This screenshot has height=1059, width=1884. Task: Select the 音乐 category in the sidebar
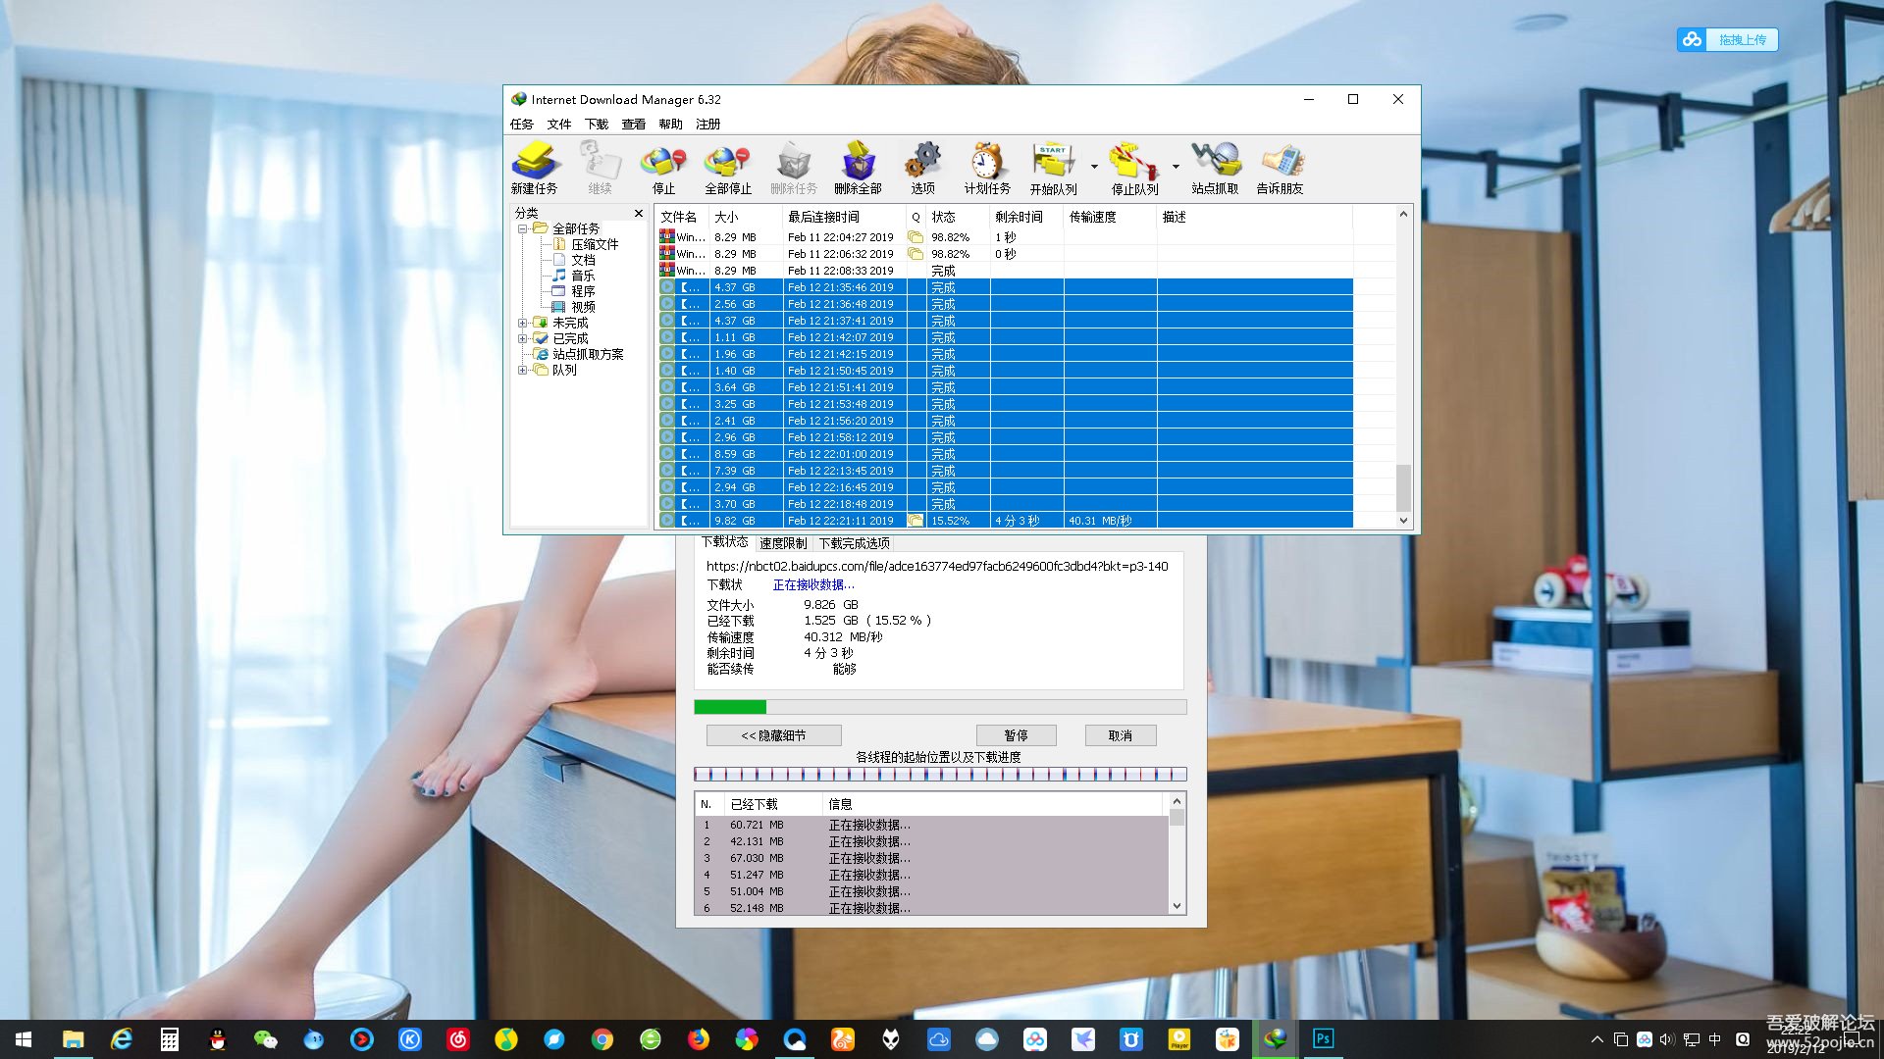(582, 276)
